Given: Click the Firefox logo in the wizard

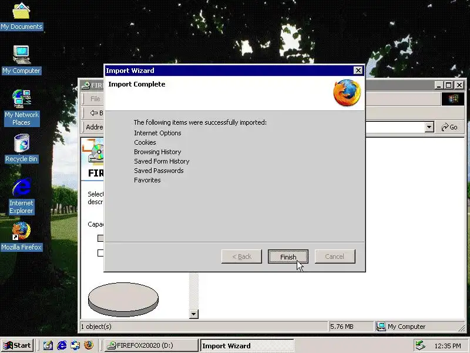Looking at the screenshot, I should click(347, 93).
